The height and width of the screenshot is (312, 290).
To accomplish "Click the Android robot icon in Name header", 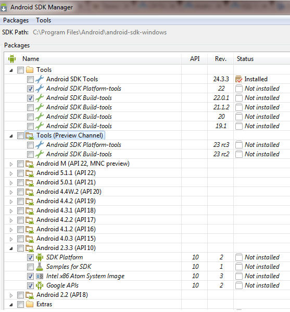I will click(12, 59).
